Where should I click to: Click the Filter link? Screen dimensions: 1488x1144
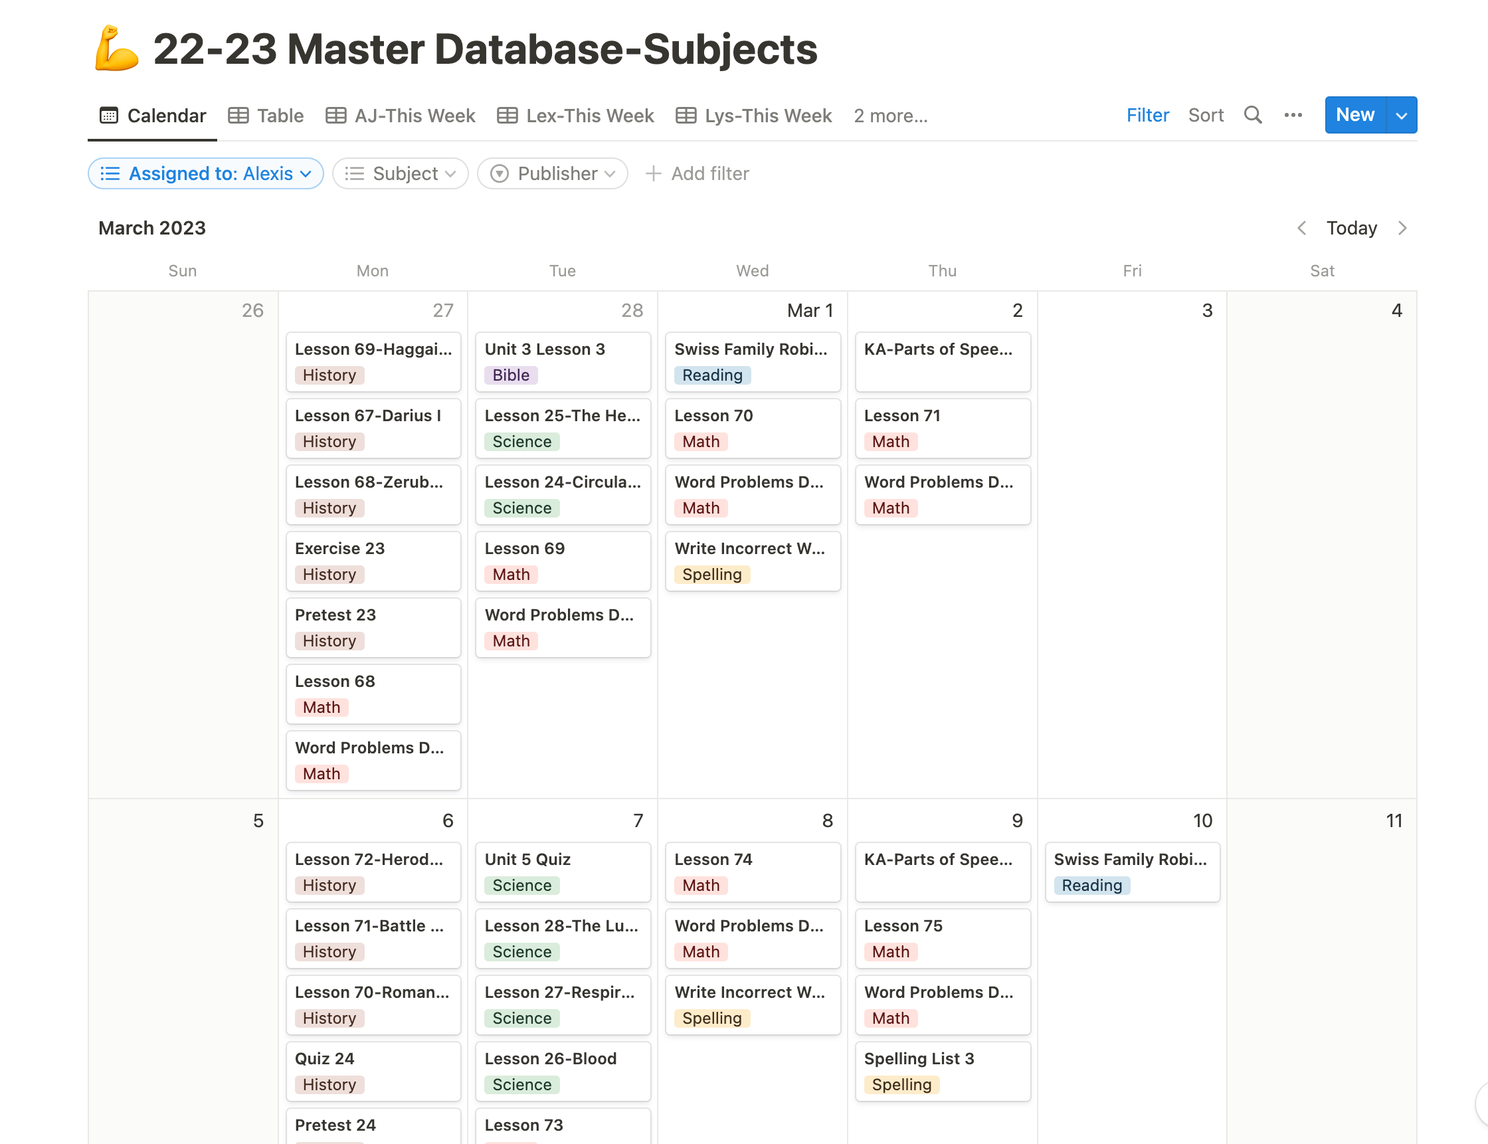(1147, 115)
